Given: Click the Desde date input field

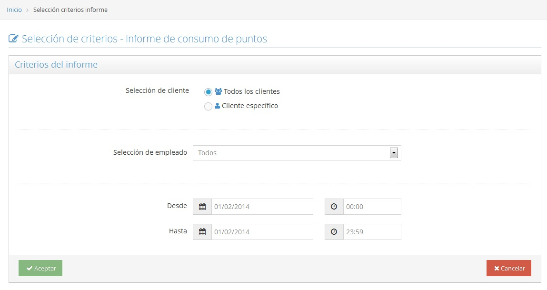Looking at the screenshot, I should pos(262,207).
